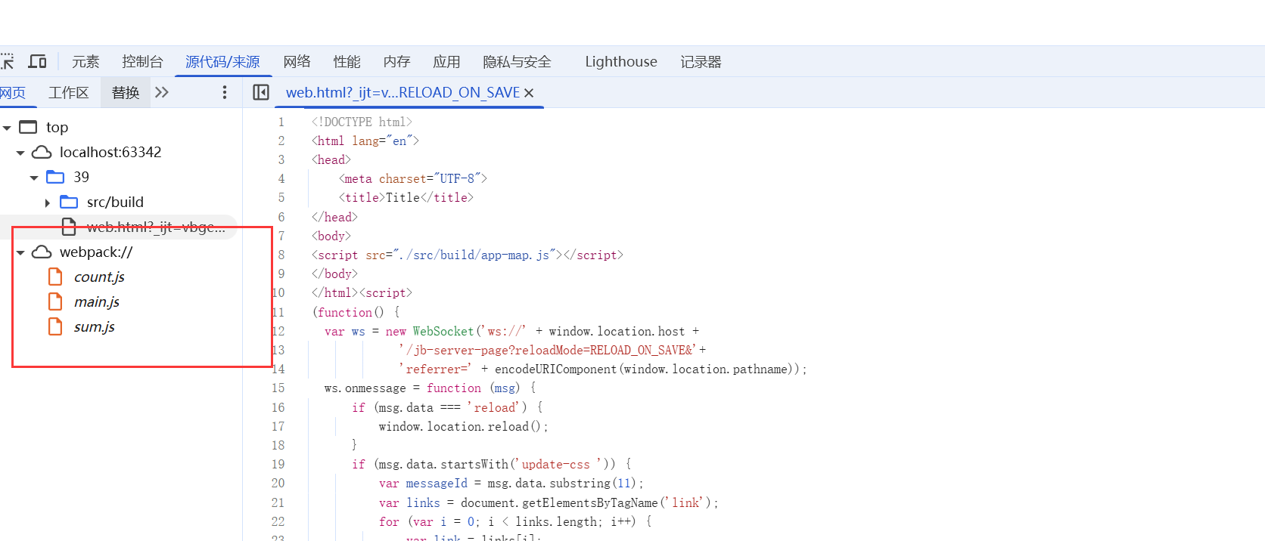
Task: Close the web.html editor tab
Action: point(529,93)
